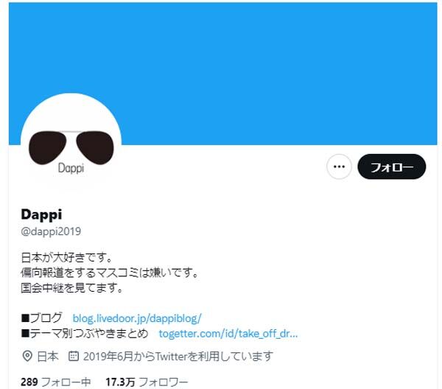Viewport: 442px width, 389px height.
Task: Visit the blog.livedoor.jp/dappiblog/ link
Action: (x=137, y=318)
